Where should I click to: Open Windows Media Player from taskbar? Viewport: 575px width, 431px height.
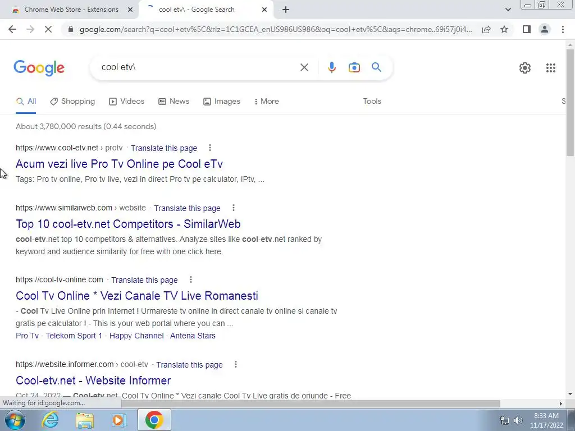[119, 420]
